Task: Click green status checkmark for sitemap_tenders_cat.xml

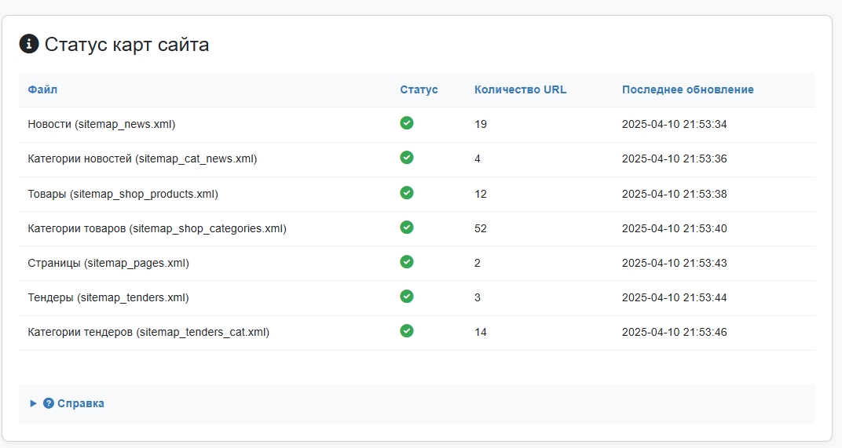Action: coord(406,331)
